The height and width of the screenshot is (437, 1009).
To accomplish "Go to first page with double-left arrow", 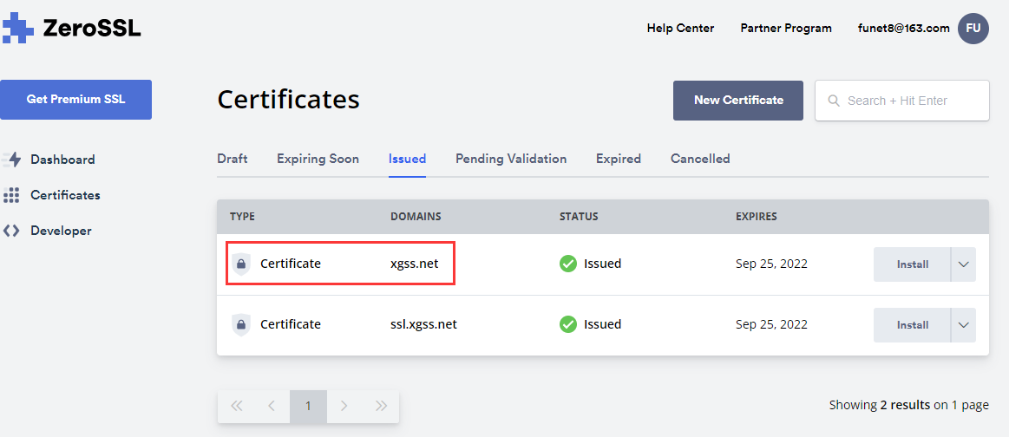I will [x=236, y=406].
